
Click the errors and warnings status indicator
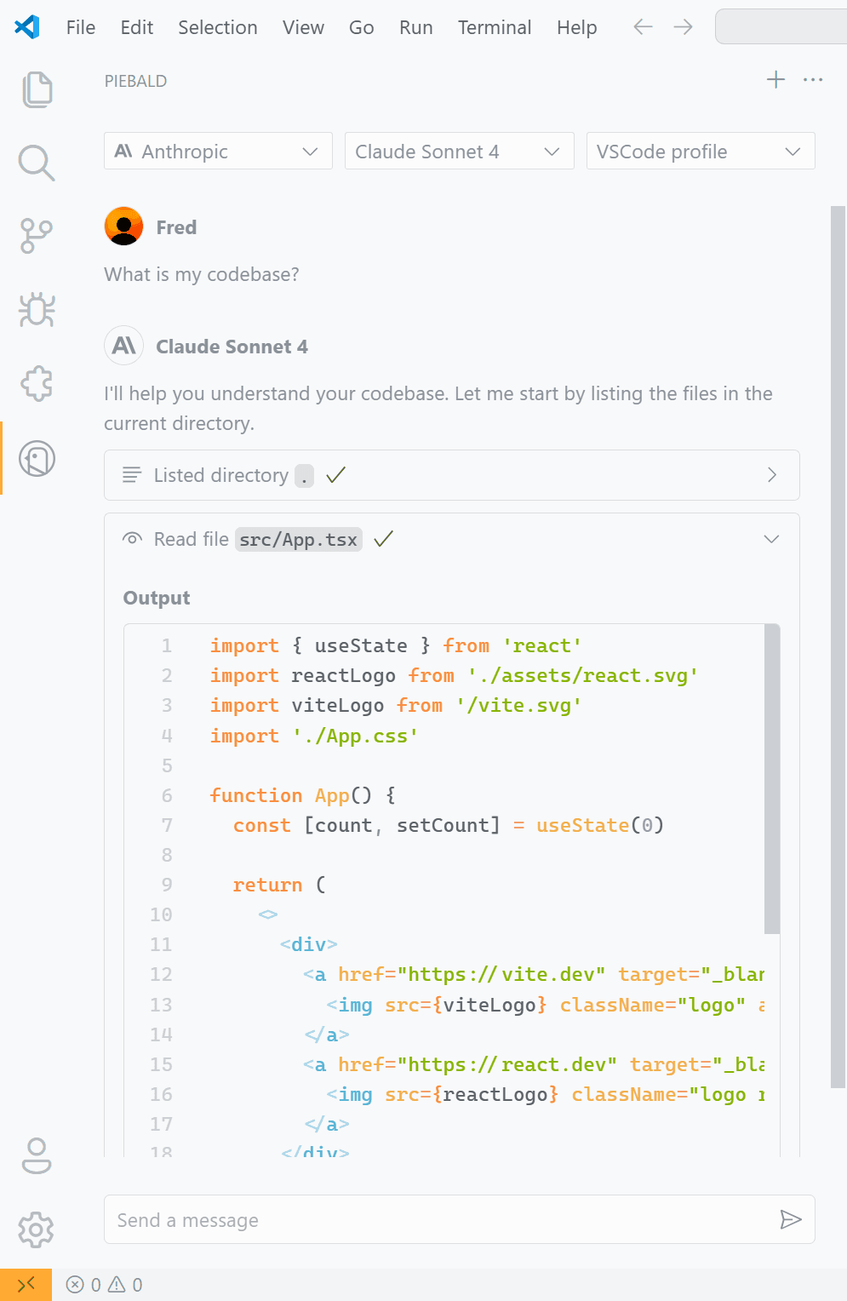[x=104, y=1283]
